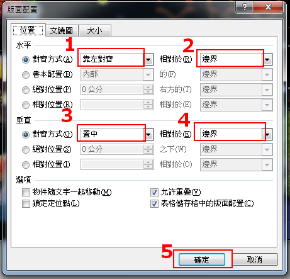
Task: Expand horizontal 相對於(R) 邊界 dropdown
Action: (x=267, y=60)
